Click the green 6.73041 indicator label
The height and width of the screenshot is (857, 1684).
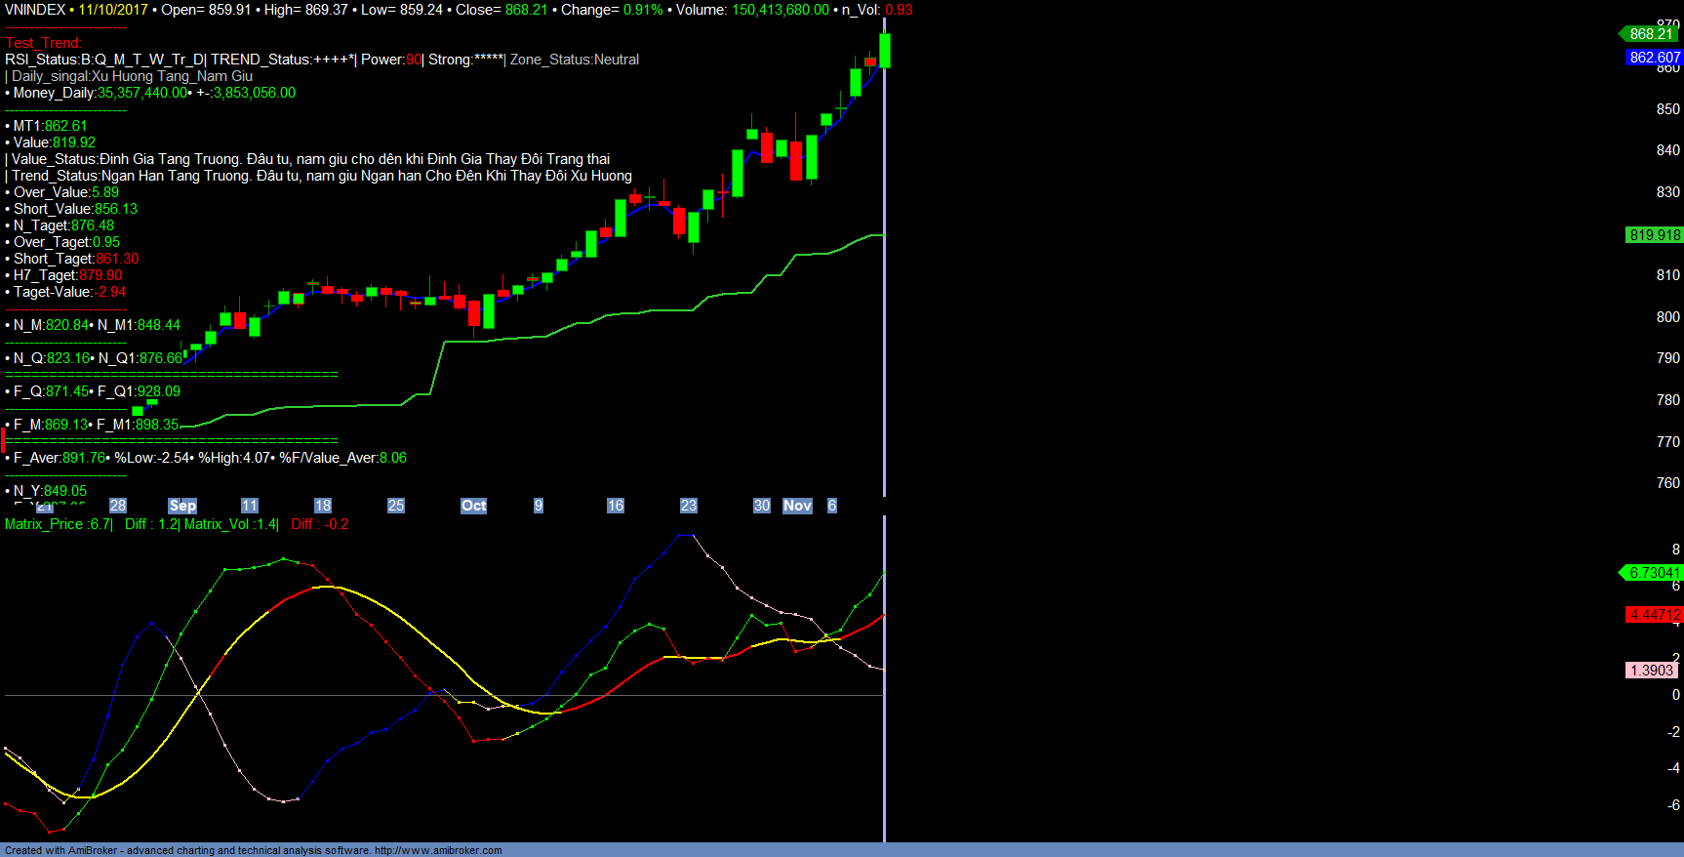coord(1653,573)
